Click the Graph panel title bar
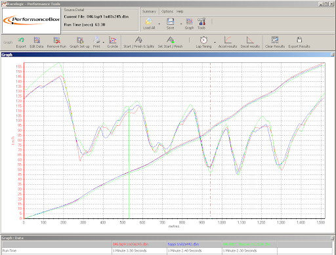336x255 pixels. [x=168, y=54]
